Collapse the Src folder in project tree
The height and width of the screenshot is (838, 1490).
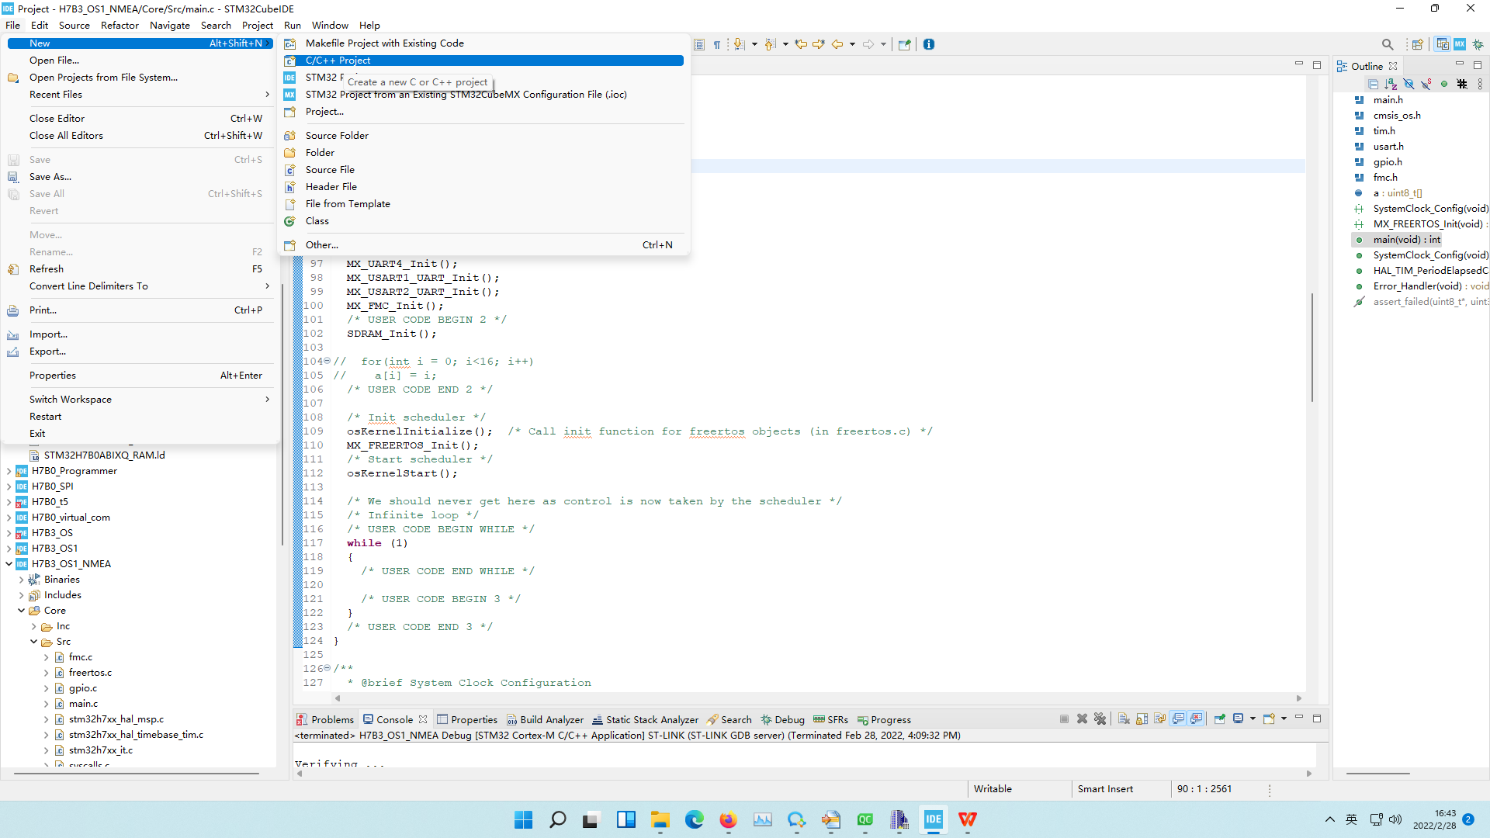[33, 642]
